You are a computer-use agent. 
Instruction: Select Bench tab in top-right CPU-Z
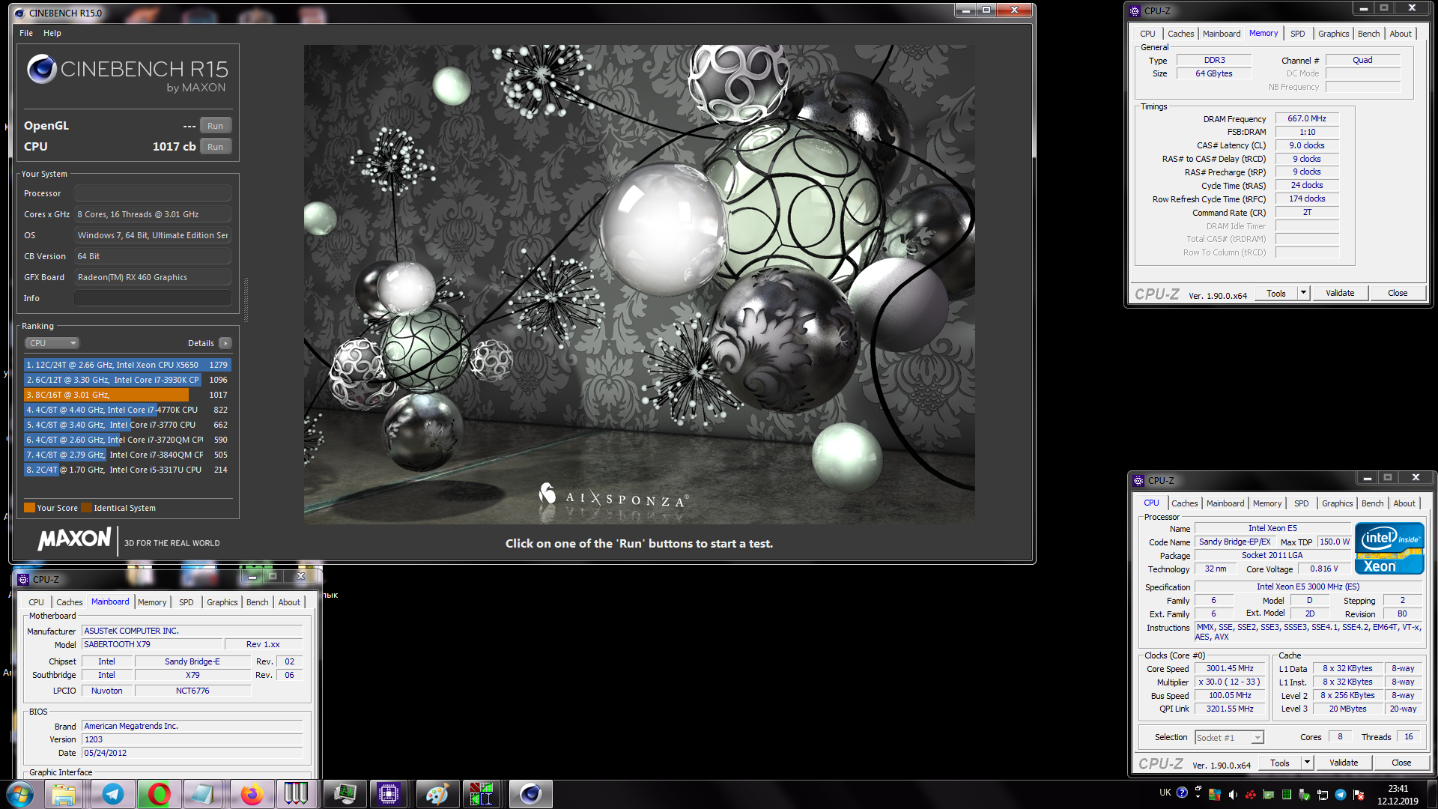click(1368, 34)
